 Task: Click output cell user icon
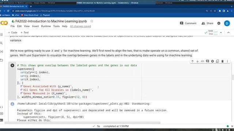point(12,104)
